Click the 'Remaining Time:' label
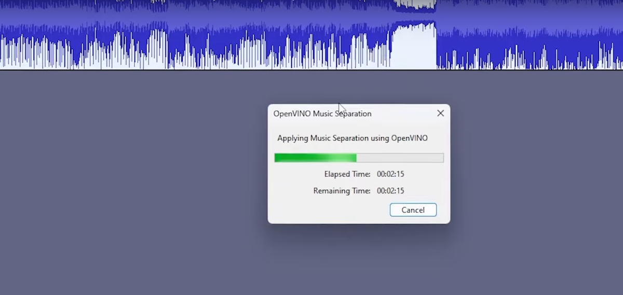This screenshot has height=295, width=623. 342,191
